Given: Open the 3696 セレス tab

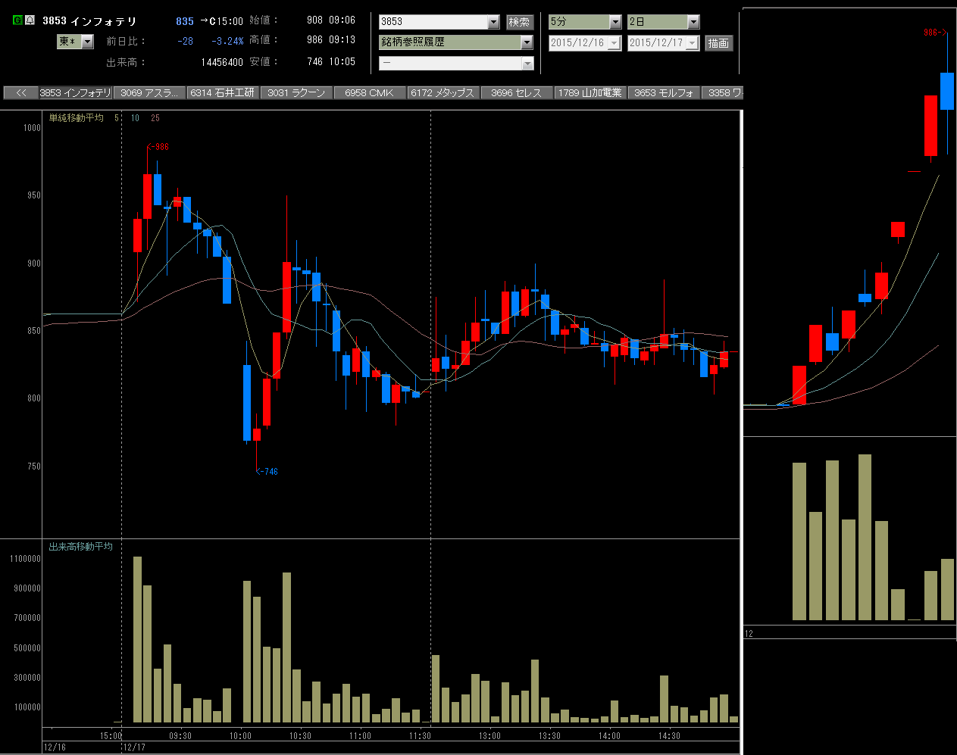Looking at the screenshot, I should pyautogui.click(x=518, y=92).
